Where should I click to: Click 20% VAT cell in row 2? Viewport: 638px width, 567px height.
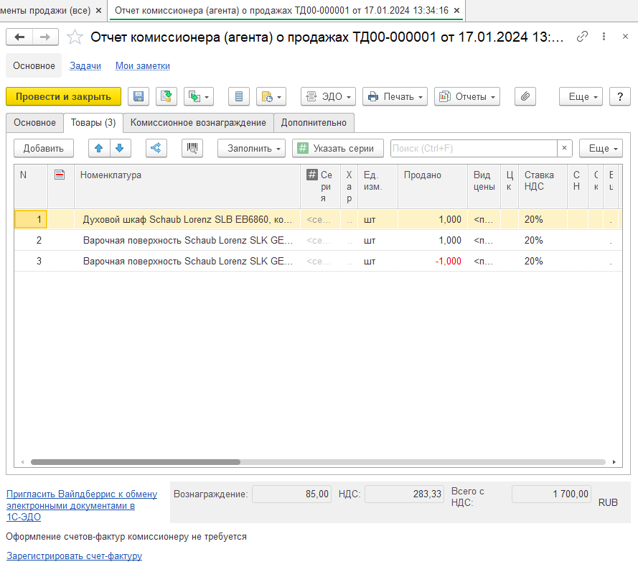(x=543, y=240)
